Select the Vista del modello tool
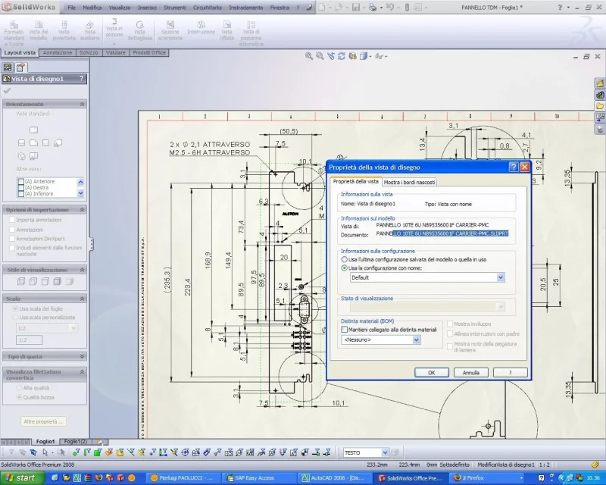The width and height of the screenshot is (606, 485). 39,30
